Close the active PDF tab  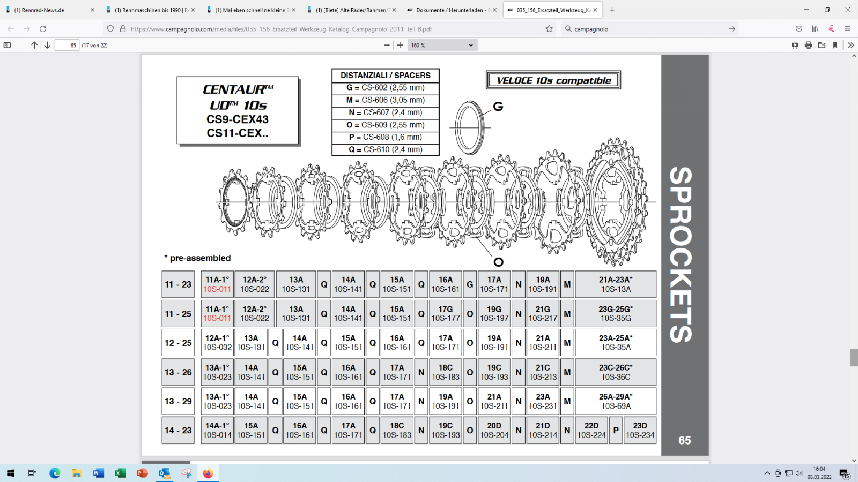pyautogui.click(x=595, y=10)
